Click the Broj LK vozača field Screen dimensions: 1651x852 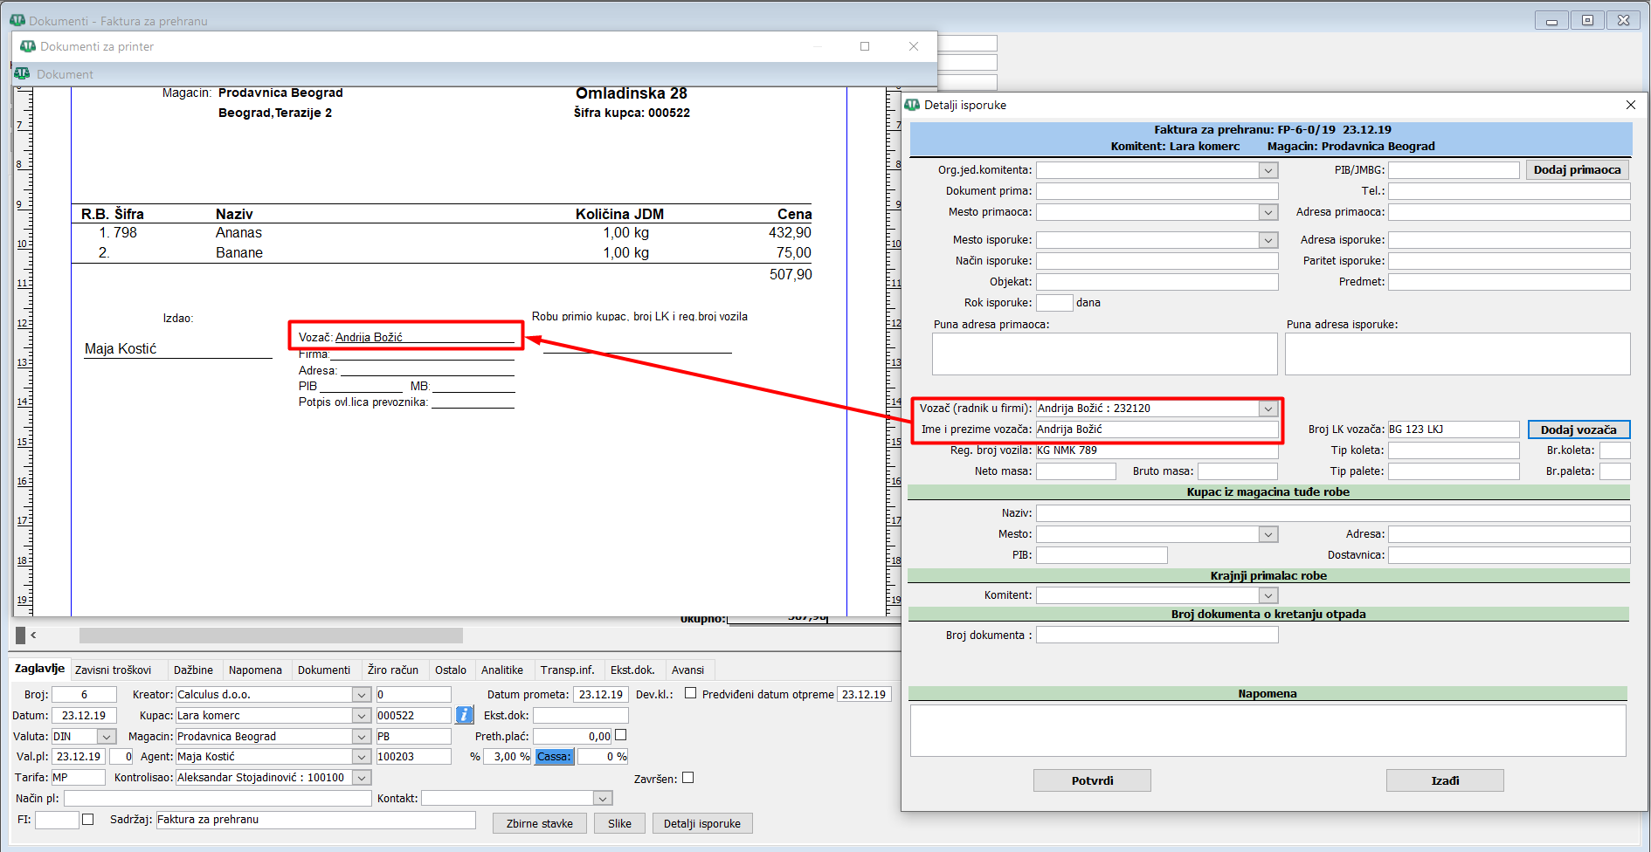pos(1454,429)
